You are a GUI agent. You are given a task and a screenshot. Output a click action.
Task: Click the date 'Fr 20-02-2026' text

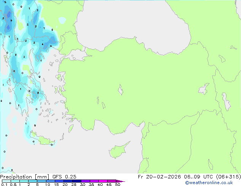click(159, 177)
